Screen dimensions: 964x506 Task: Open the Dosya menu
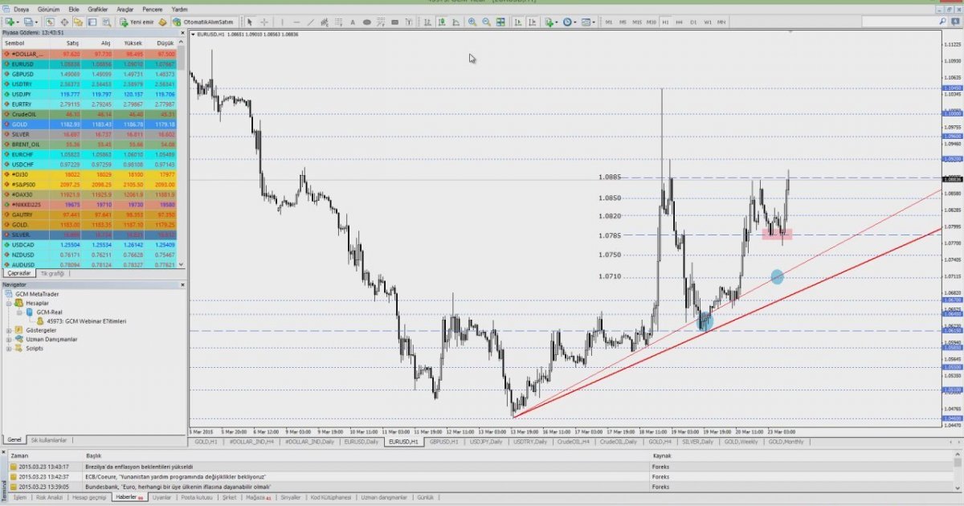21,9
